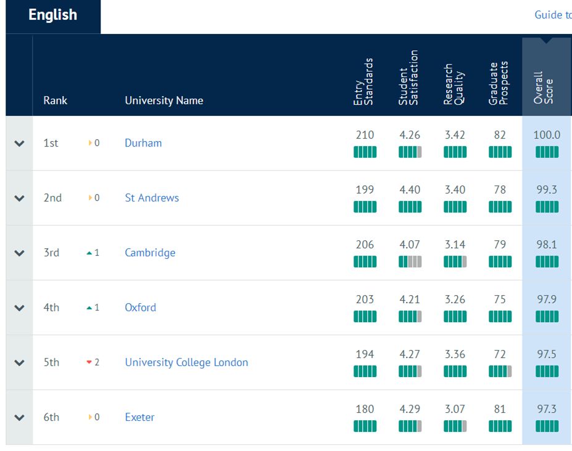Select the English subject tab

click(52, 15)
